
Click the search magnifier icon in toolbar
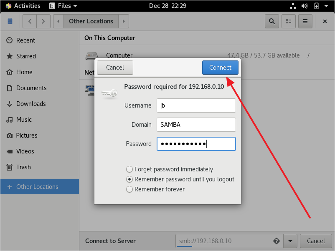[272, 21]
